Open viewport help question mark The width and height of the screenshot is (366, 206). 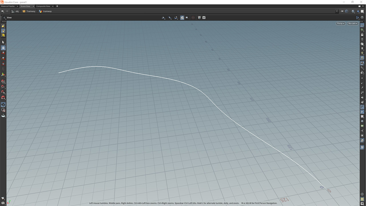362,17
